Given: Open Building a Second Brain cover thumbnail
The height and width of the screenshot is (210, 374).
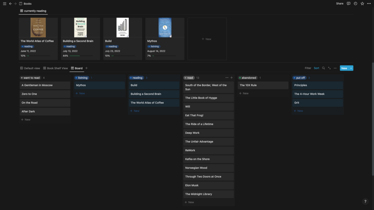Looking at the screenshot, I should point(80,28).
